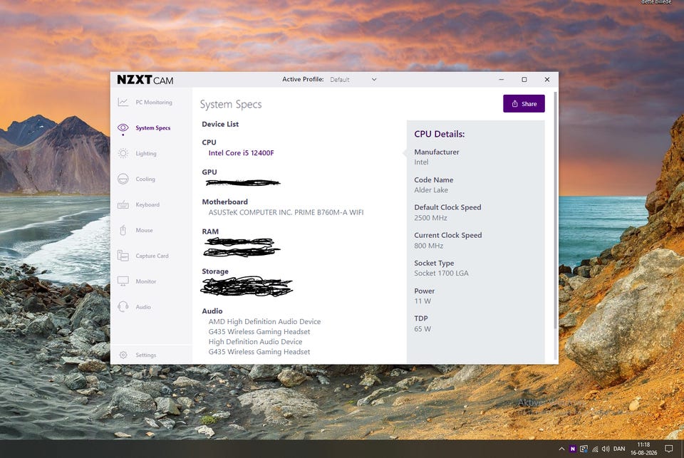Screen dimensions: 684x458
Task: Select the System Specs eye icon
Action: pyautogui.click(x=123, y=127)
